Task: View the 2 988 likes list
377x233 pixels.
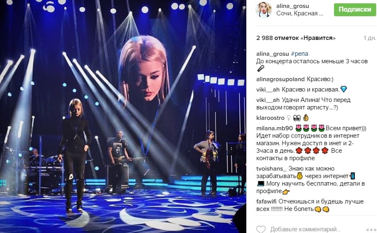Action: point(296,38)
